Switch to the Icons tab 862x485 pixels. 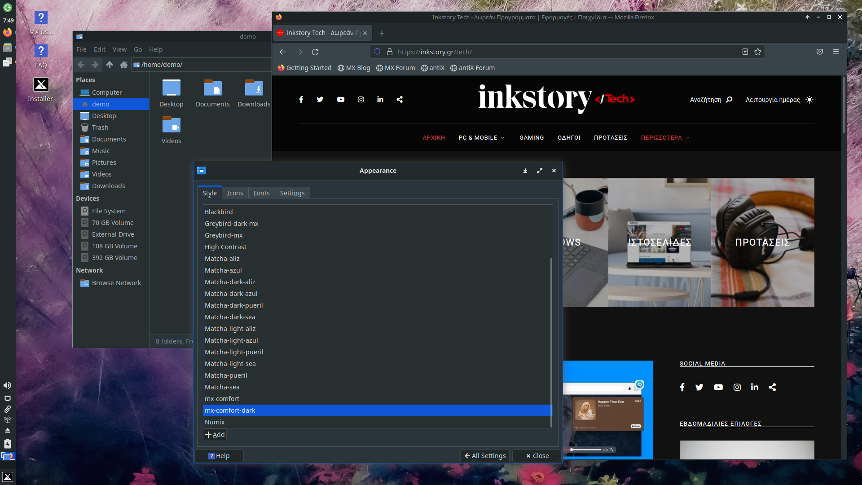point(235,193)
